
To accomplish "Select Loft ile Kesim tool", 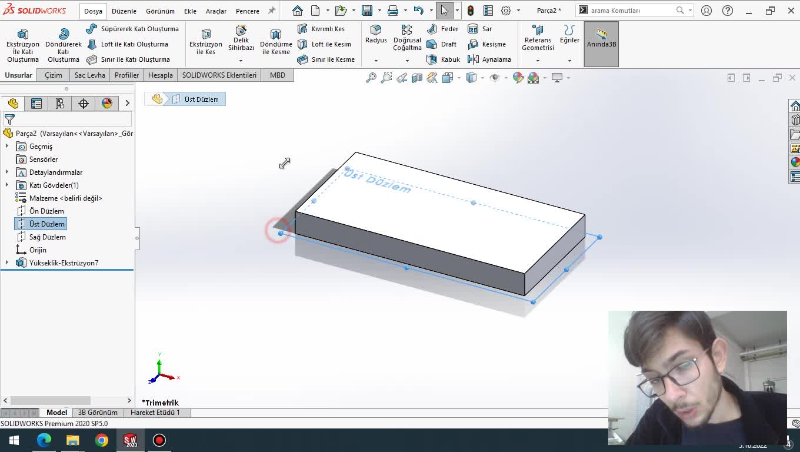I will click(324, 44).
